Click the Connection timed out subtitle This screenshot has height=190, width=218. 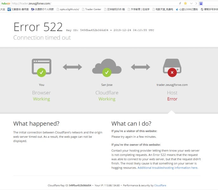pyautogui.click(x=42, y=38)
